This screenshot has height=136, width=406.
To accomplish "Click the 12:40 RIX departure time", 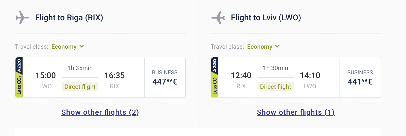I will click(x=241, y=75).
